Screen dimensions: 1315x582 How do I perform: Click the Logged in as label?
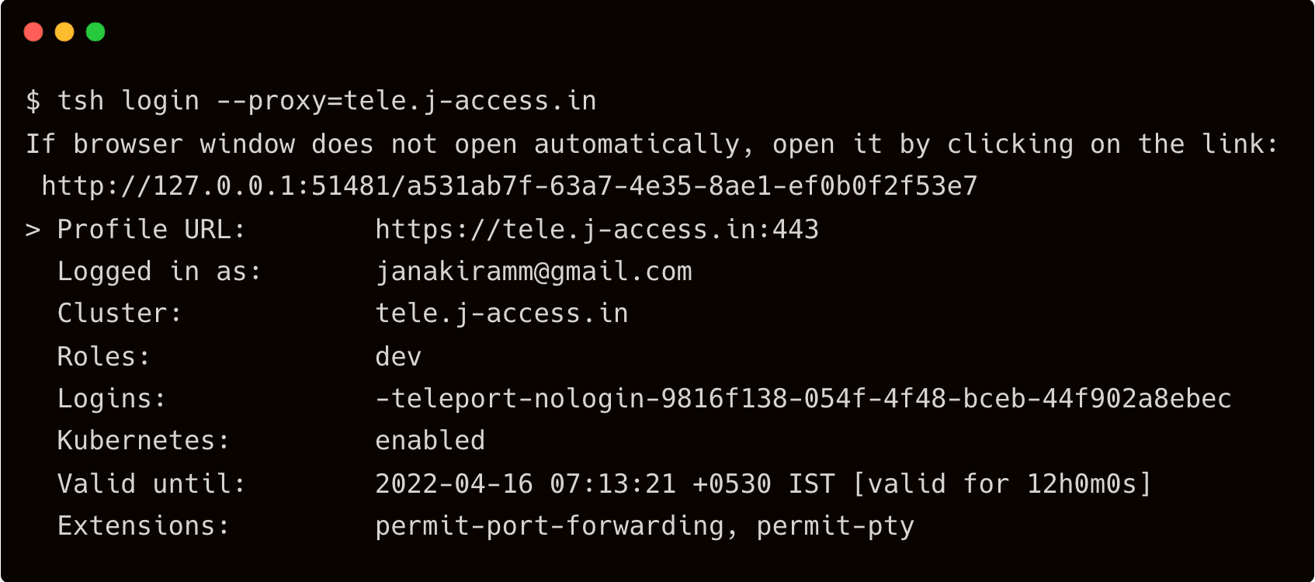(159, 272)
